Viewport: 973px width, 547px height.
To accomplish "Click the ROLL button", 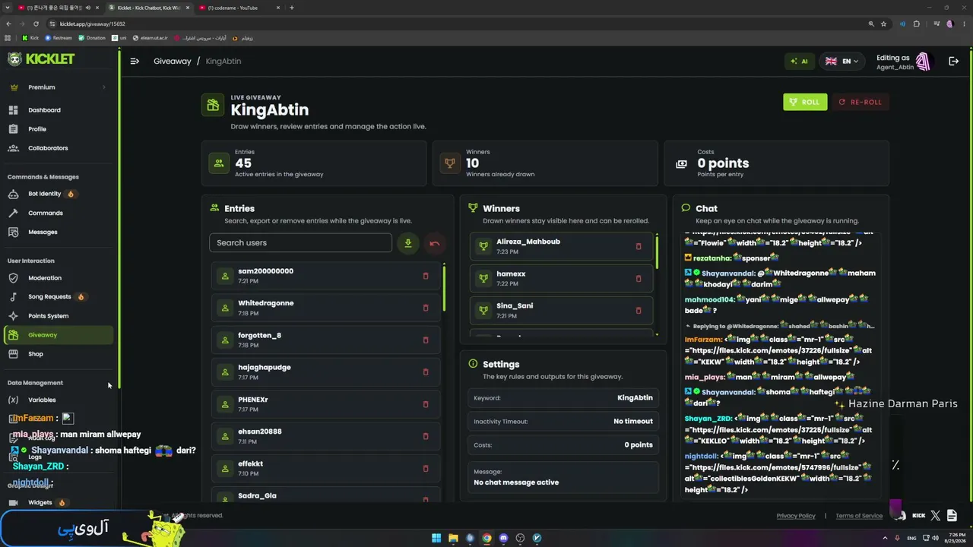I will tap(805, 102).
